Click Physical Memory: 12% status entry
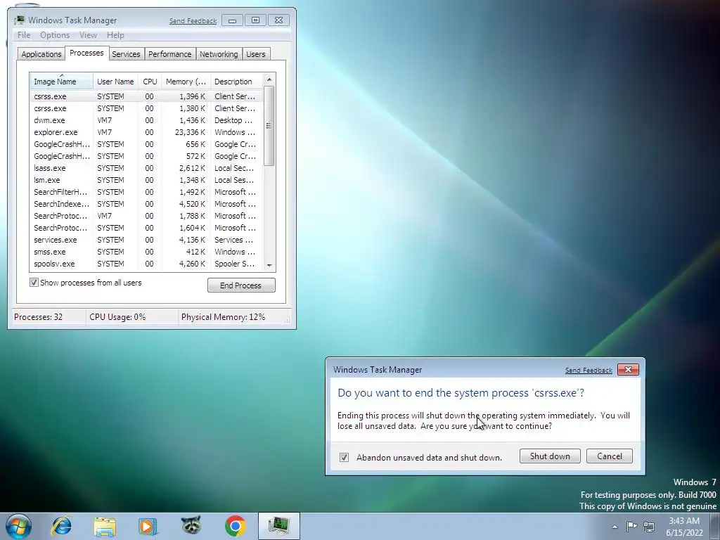 coord(223,317)
